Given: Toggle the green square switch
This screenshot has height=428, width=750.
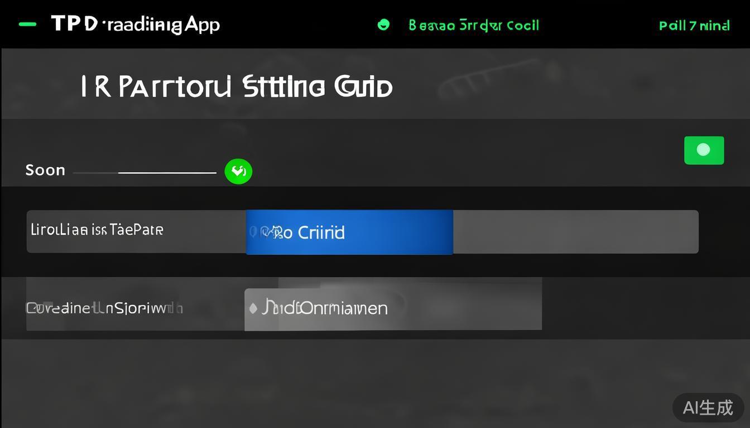Looking at the screenshot, I should point(704,150).
